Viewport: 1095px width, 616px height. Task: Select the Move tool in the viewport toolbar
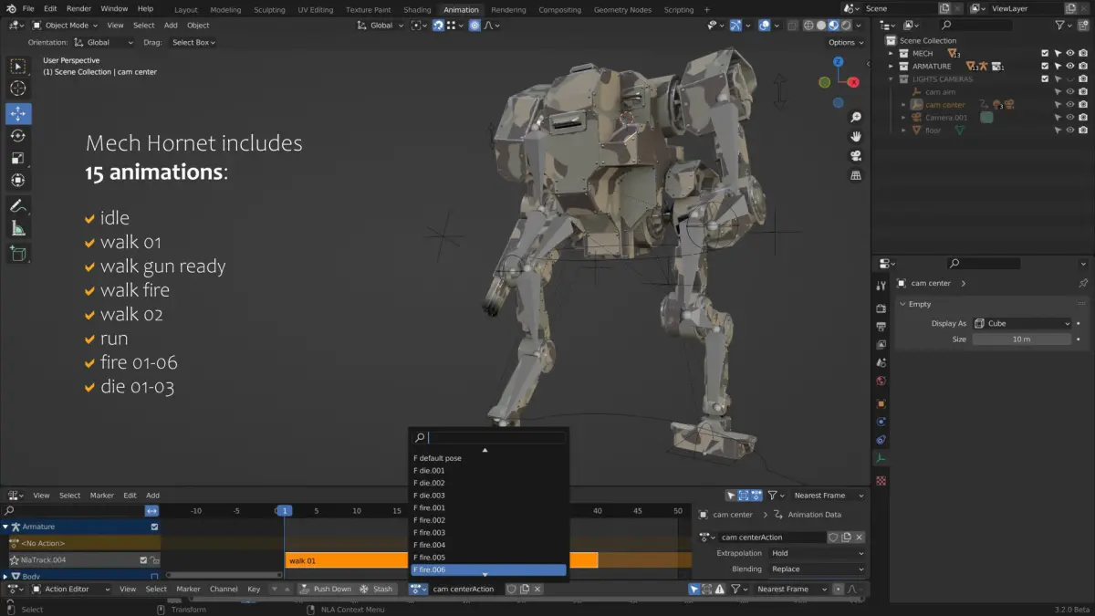pyautogui.click(x=18, y=114)
